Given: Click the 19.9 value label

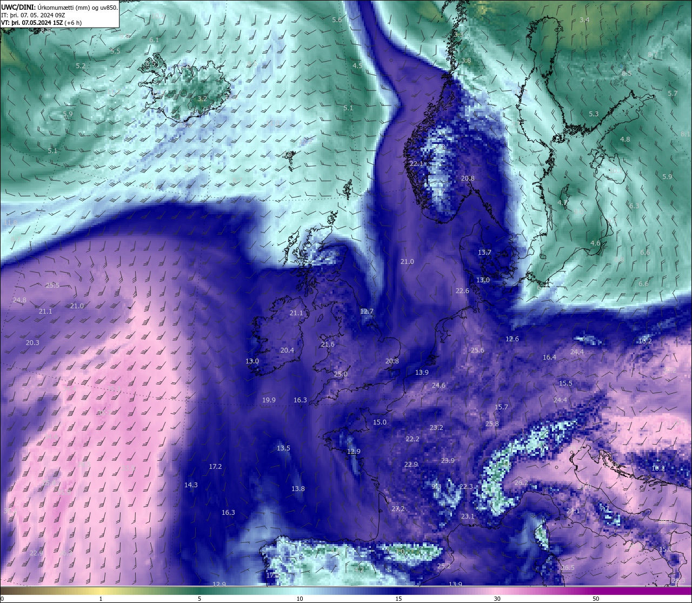Looking at the screenshot, I should pyautogui.click(x=269, y=400).
